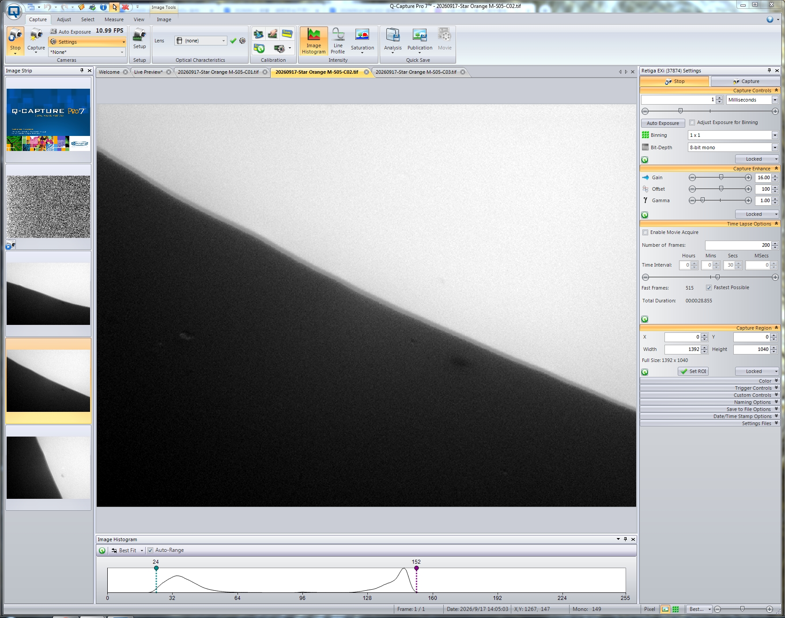Open the camera Settings dropdown in ribbon

(x=87, y=42)
